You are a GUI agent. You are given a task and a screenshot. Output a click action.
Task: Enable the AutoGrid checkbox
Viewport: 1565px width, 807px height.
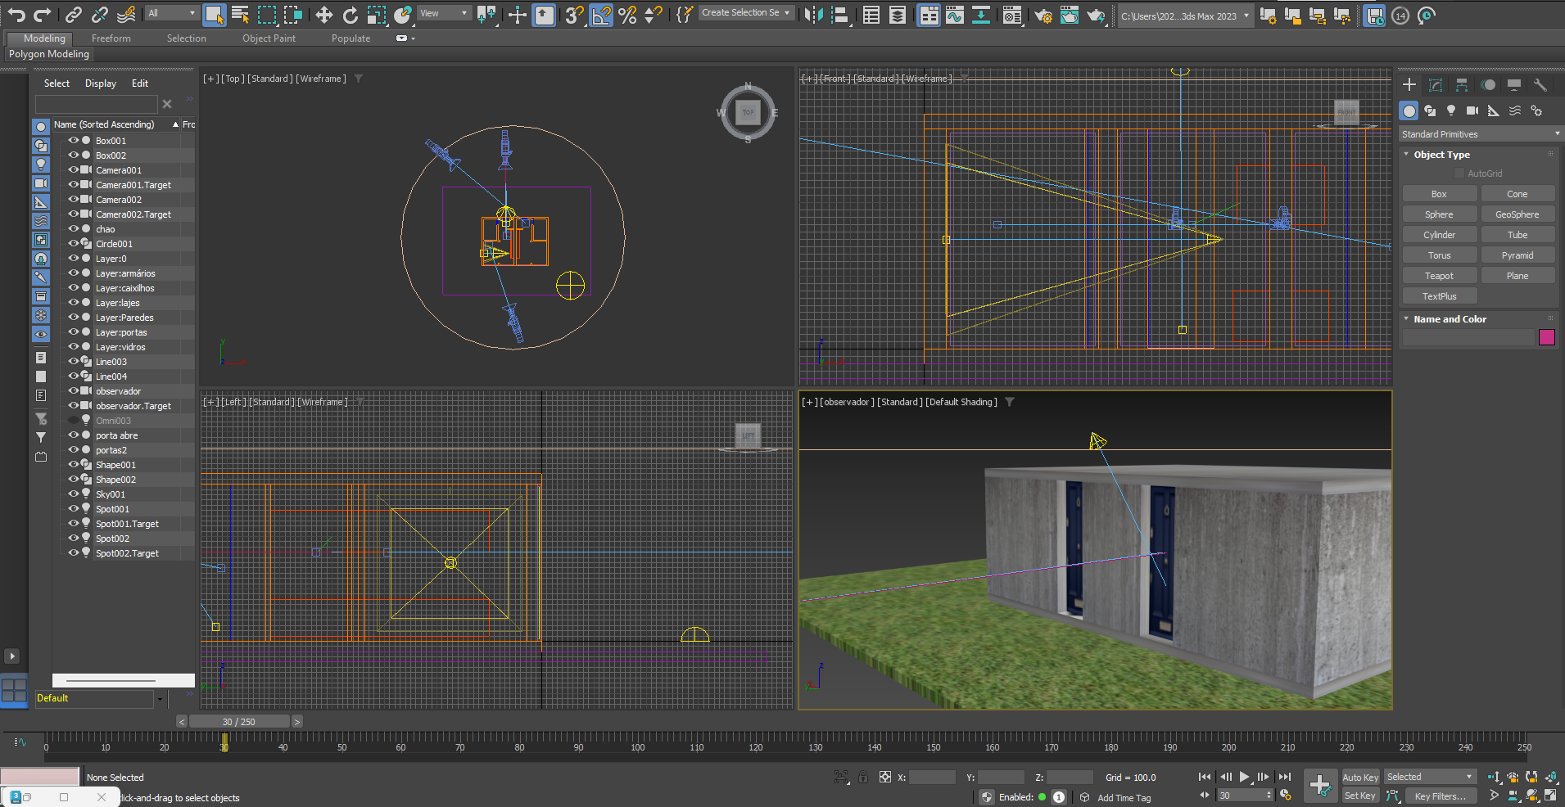click(x=1459, y=174)
